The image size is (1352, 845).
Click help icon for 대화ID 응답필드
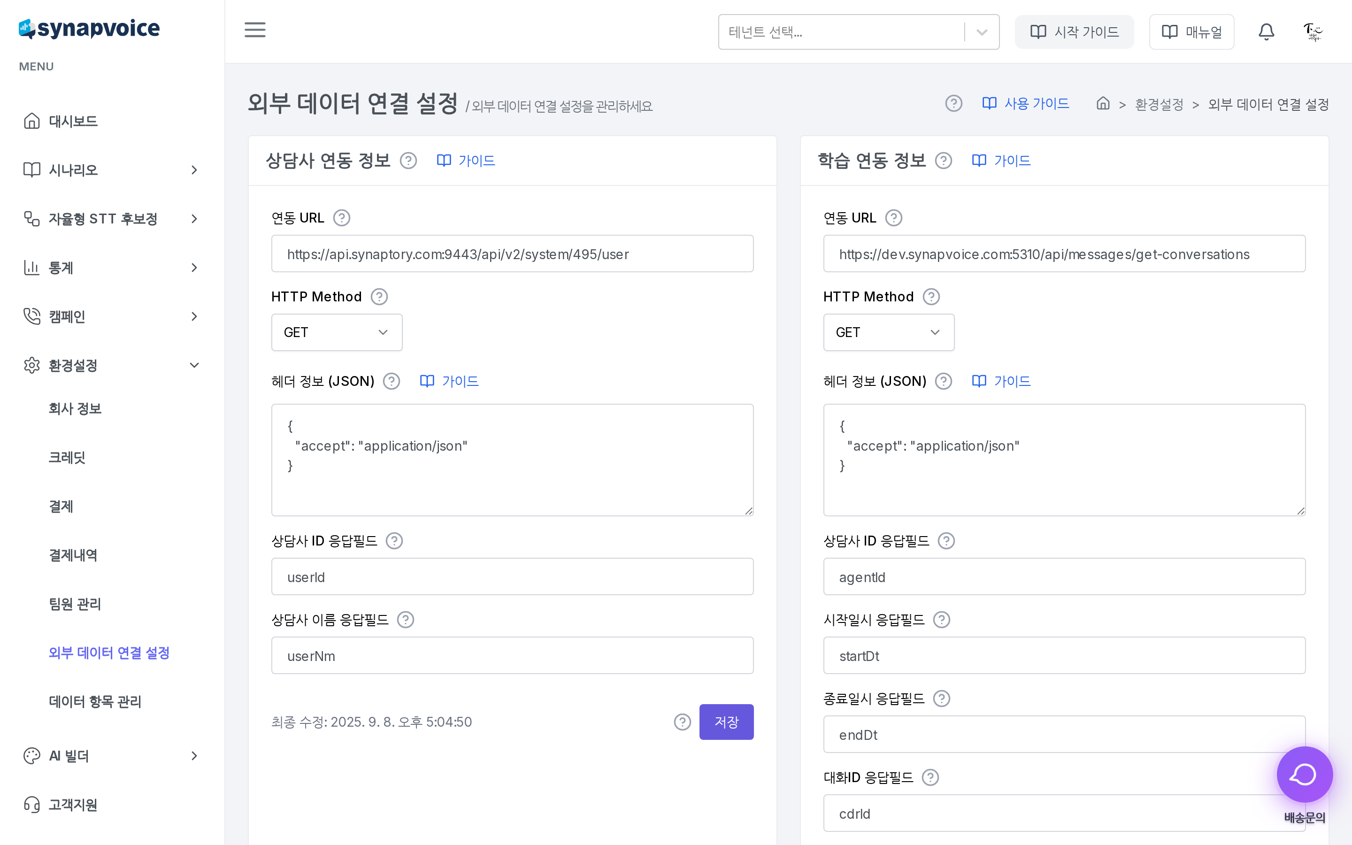tap(930, 777)
